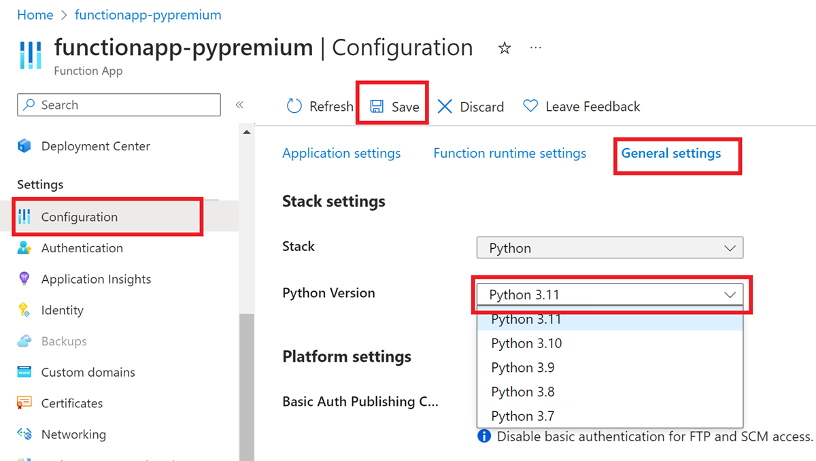Switch to Application settings tab

[341, 154]
